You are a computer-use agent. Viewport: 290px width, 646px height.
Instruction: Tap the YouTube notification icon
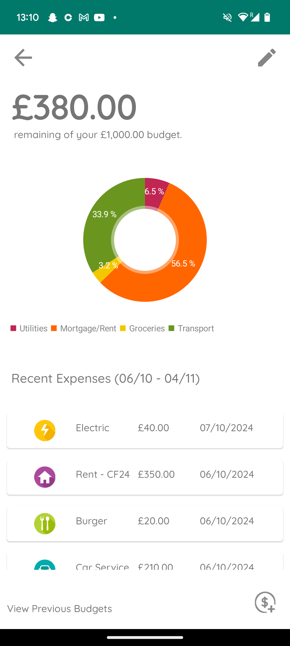tap(99, 17)
